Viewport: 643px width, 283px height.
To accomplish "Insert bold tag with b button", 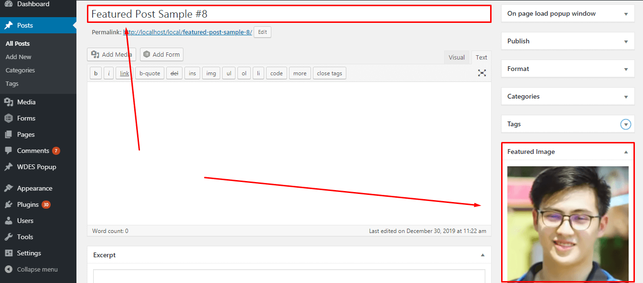I will click(x=96, y=73).
